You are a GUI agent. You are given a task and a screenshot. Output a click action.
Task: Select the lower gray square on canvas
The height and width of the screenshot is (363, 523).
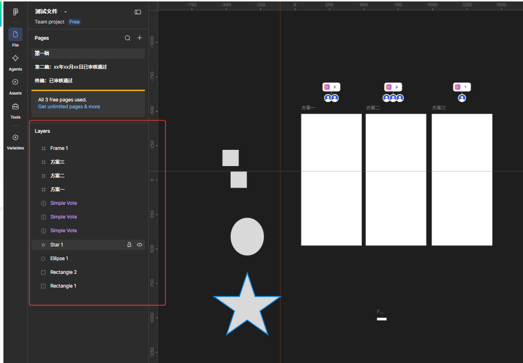[239, 180]
